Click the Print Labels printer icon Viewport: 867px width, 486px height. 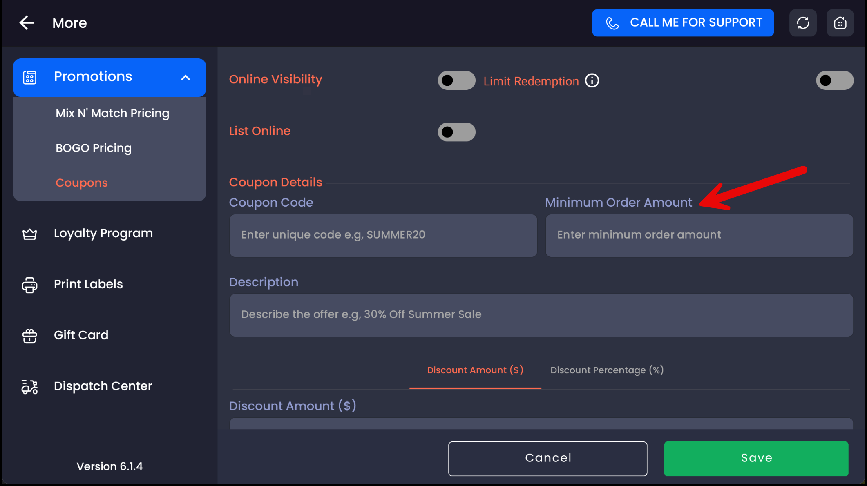coord(29,285)
